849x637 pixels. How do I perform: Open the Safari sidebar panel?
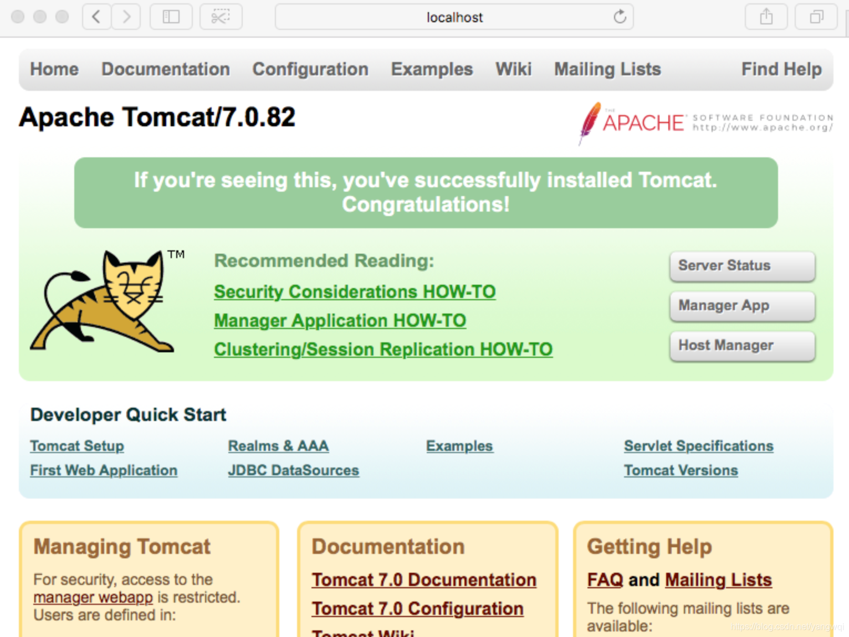click(171, 17)
